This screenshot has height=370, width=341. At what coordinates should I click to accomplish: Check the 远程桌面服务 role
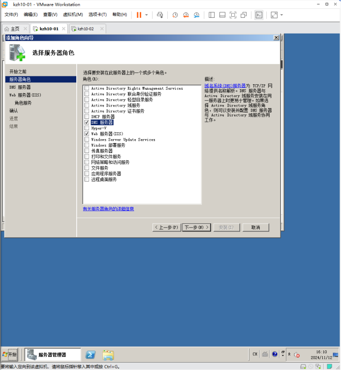pos(87,180)
